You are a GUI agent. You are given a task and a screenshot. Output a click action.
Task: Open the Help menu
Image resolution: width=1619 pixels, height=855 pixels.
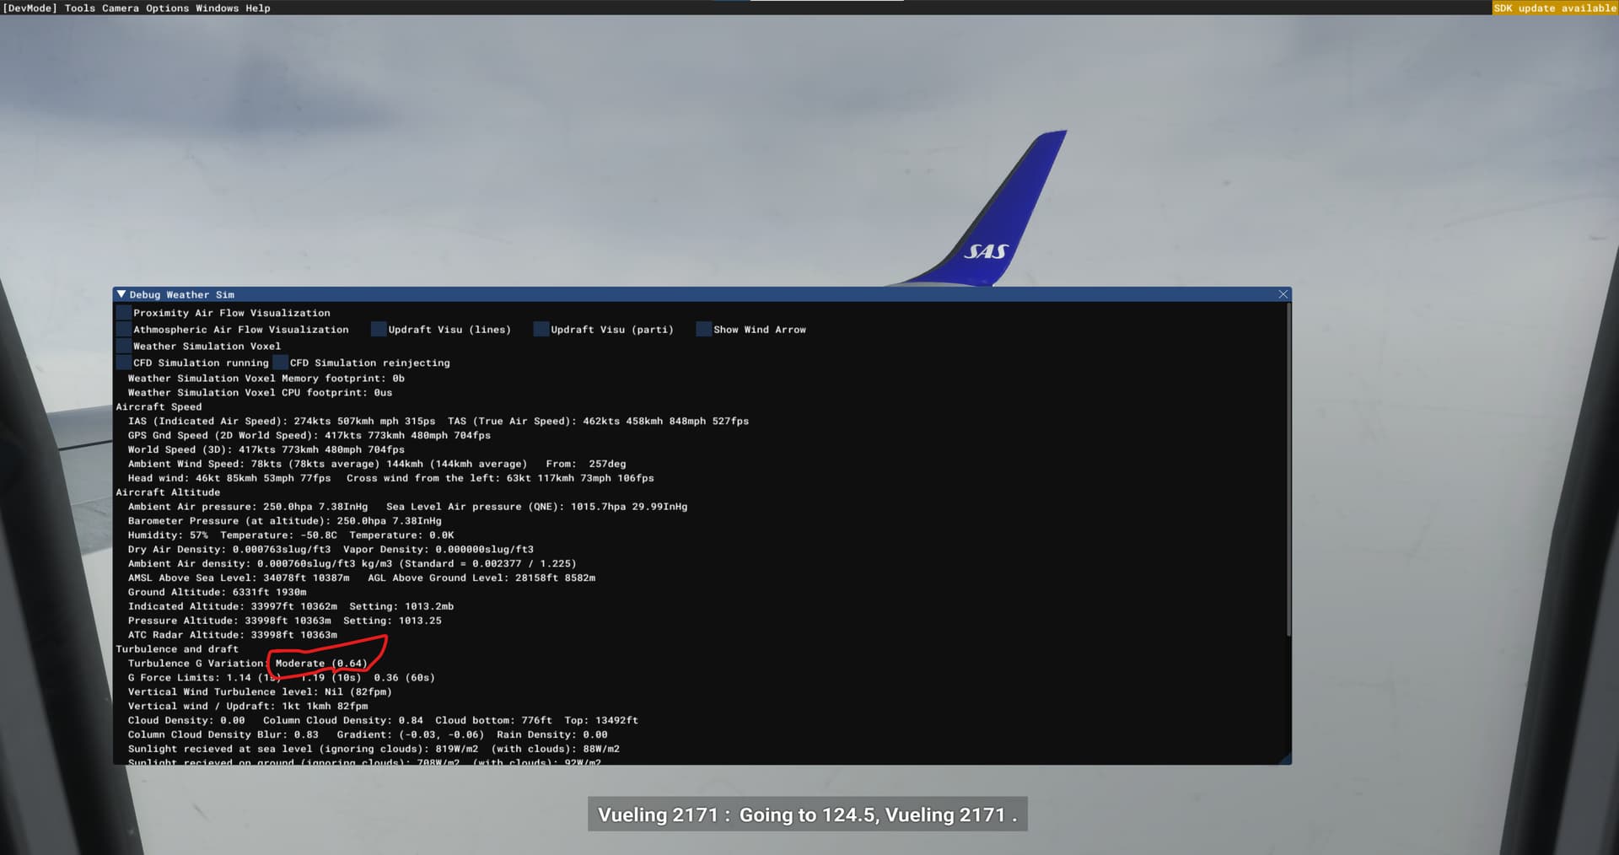(x=258, y=8)
